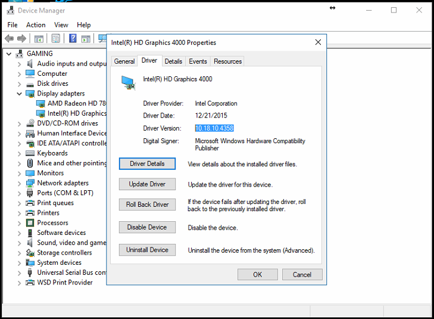
Task: Click the Device Manager title bar icon
Action: coord(11,10)
